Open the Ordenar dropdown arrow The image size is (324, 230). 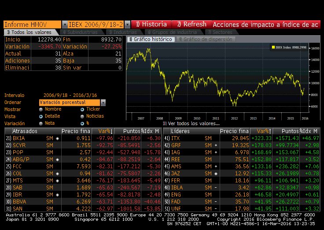tap(103, 103)
